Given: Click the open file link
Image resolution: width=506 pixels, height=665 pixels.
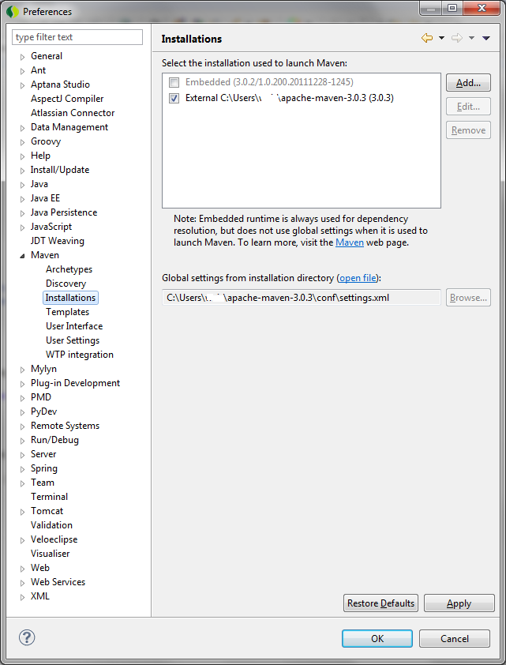Looking at the screenshot, I should tap(358, 278).
